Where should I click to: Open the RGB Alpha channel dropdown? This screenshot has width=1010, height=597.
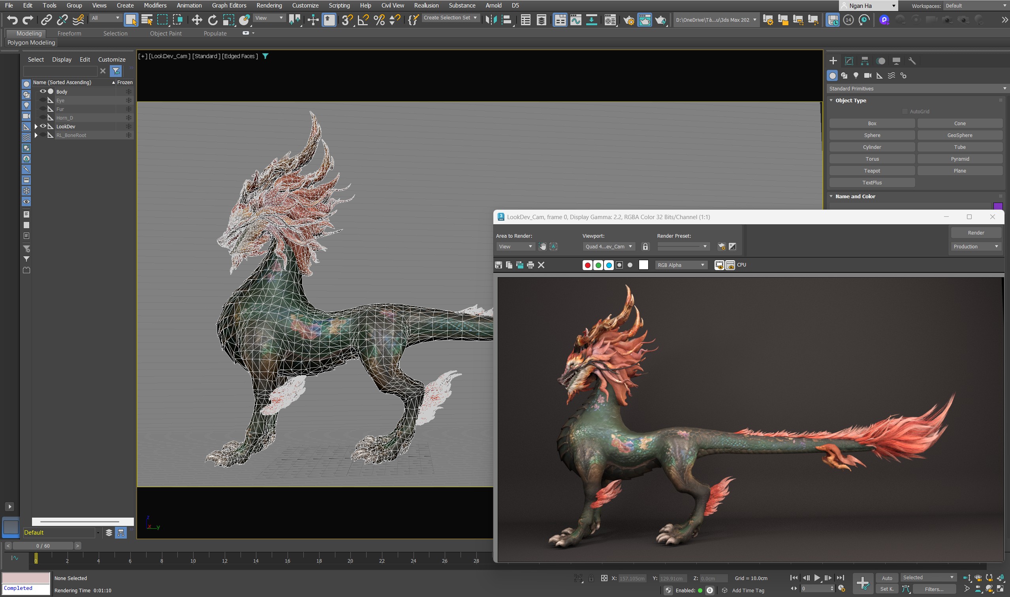coord(681,265)
